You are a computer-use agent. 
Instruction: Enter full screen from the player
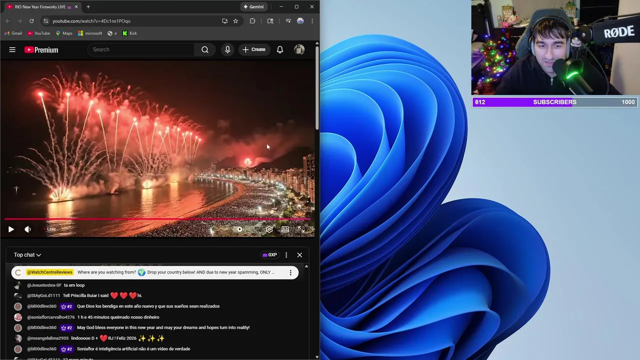301,229
